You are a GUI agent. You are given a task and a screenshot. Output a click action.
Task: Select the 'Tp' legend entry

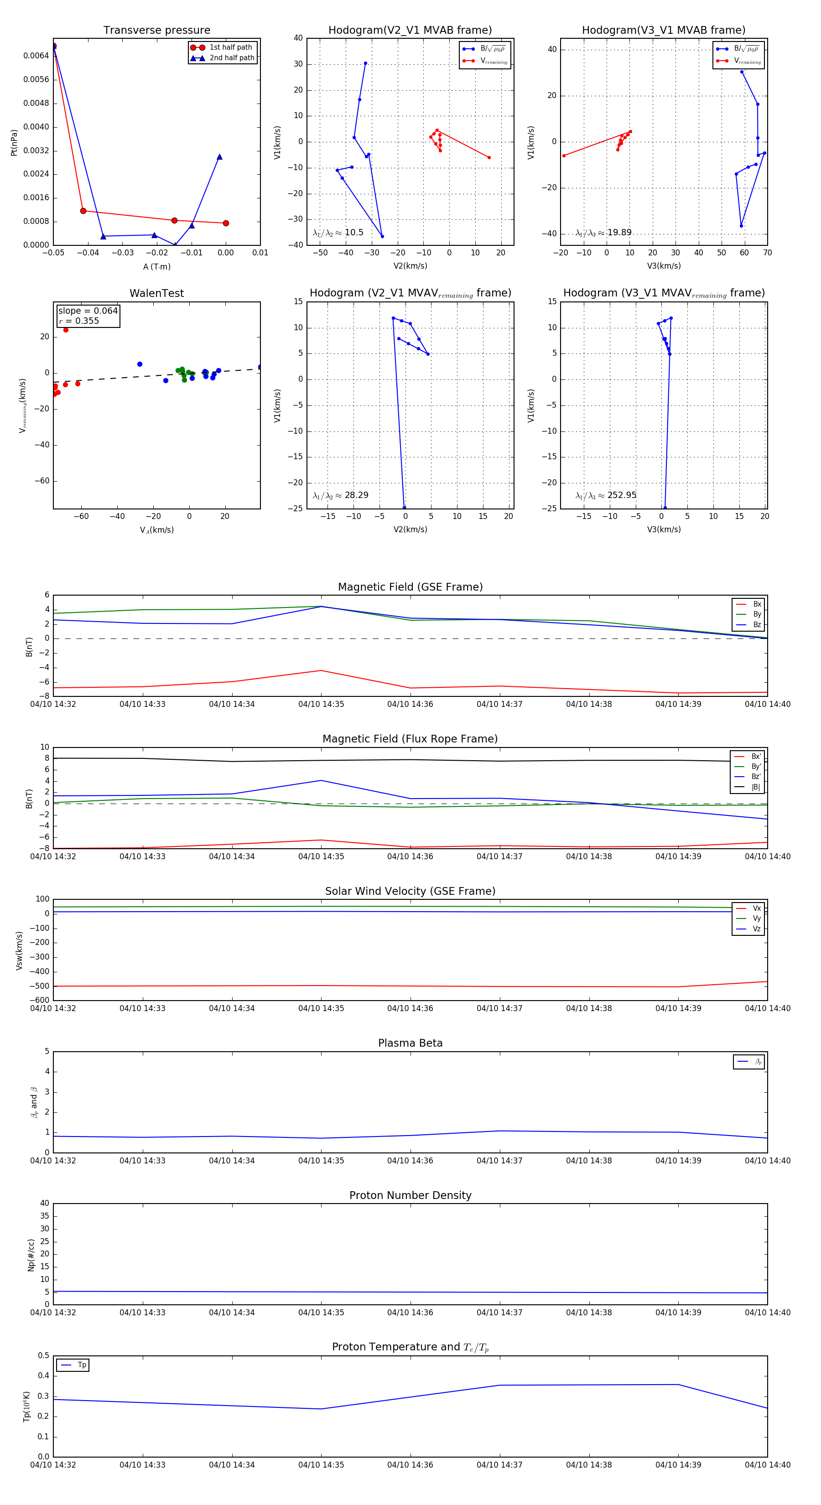pyautogui.click(x=73, y=1365)
